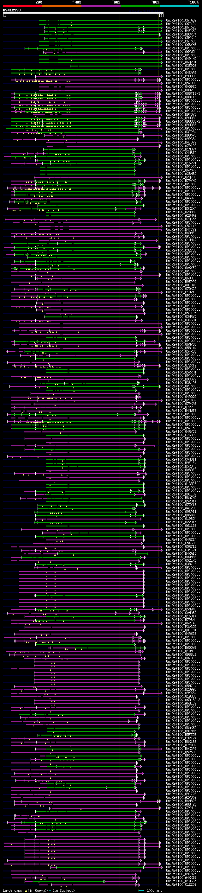Select hit label UniRef100_C1E209
The width and height of the screenshot is (202, 893).
tap(181, 884)
